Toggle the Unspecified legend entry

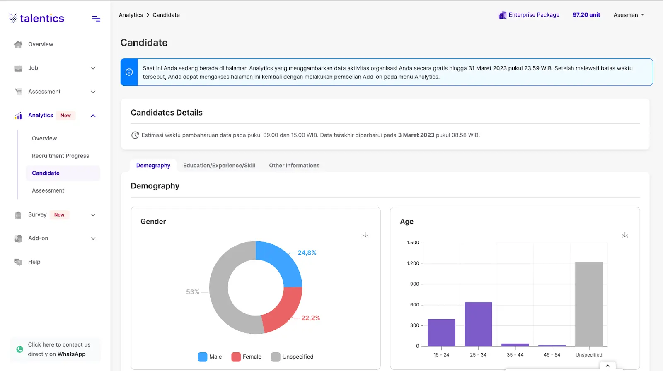click(x=292, y=357)
